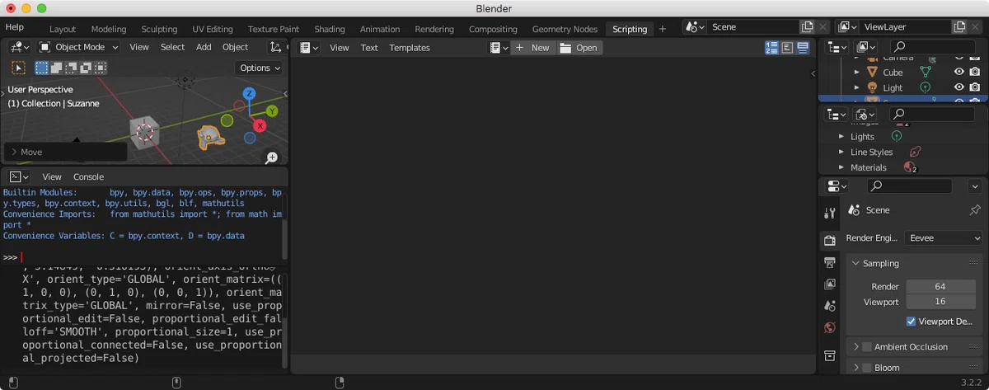The width and height of the screenshot is (989, 390).
Task: Disable Light in renders camera icon
Action: point(975,87)
